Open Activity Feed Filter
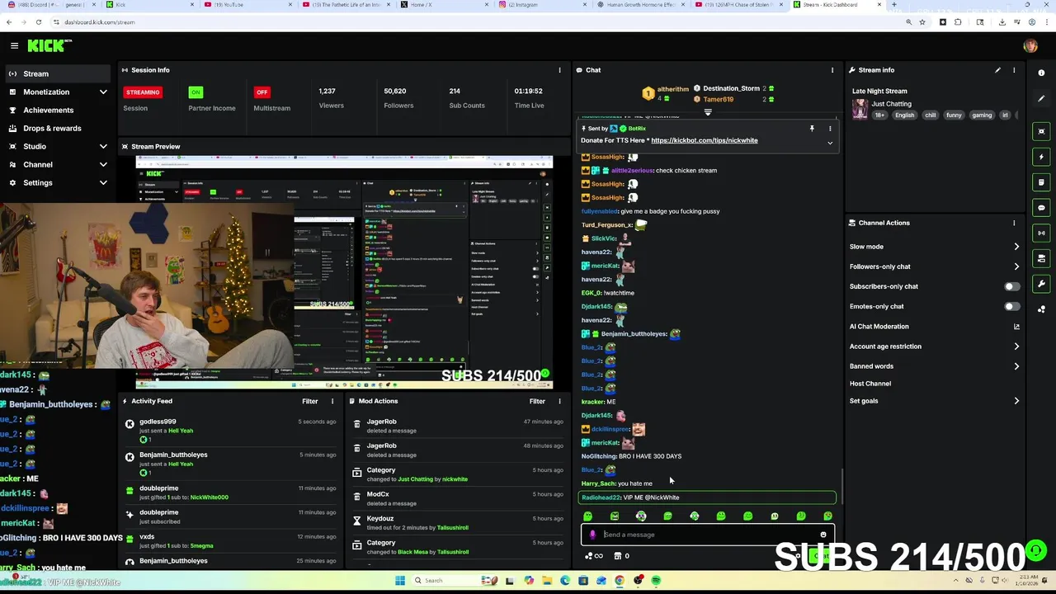 pos(309,401)
